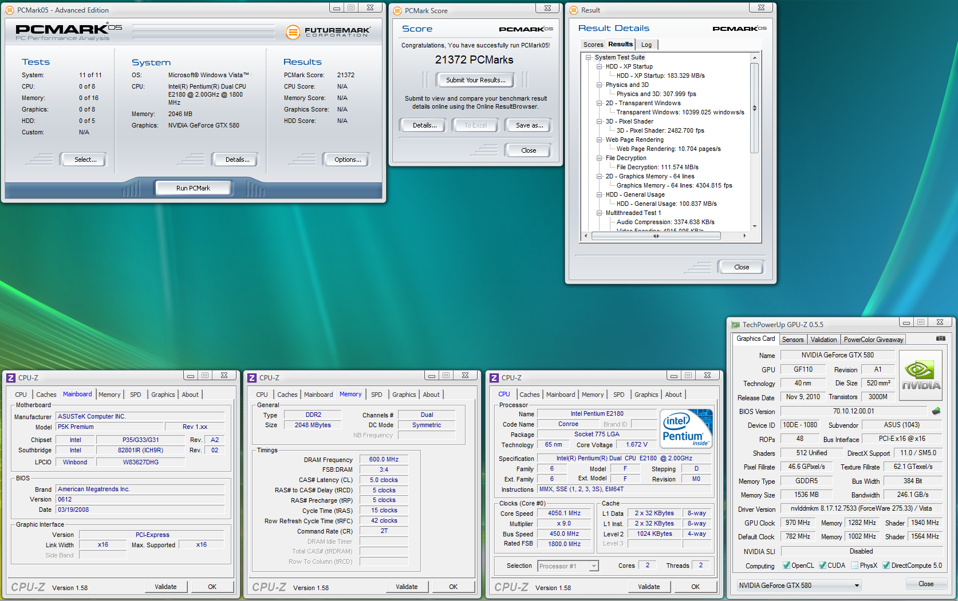The width and height of the screenshot is (958, 601).
Task: Close the Result window using the X icon
Action: click(x=761, y=7)
